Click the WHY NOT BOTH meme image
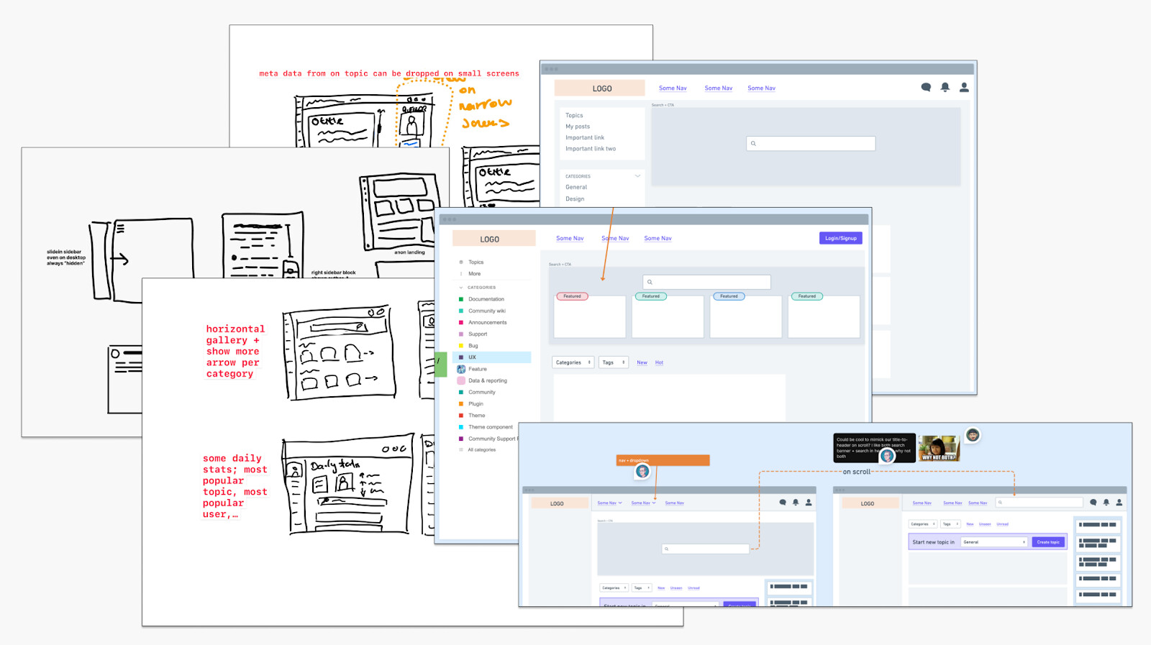Image resolution: width=1151 pixels, height=645 pixels. [939, 448]
